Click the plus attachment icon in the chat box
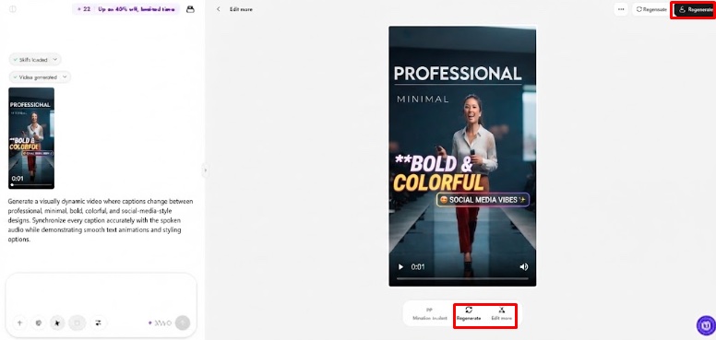This screenshot has height=340, width=716. 19,323
